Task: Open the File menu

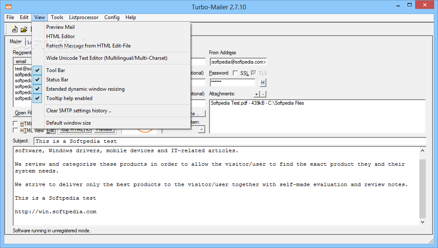Action: [x=10, y=17]
